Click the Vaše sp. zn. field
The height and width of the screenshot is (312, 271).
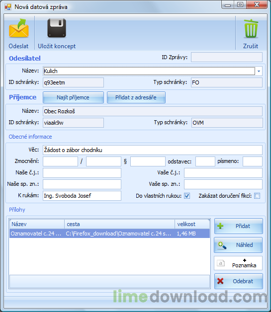click(223, 184)
